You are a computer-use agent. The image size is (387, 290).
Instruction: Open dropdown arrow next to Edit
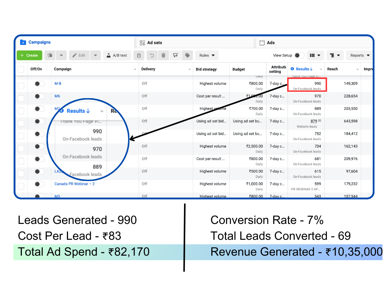click(x=95, y=56)
